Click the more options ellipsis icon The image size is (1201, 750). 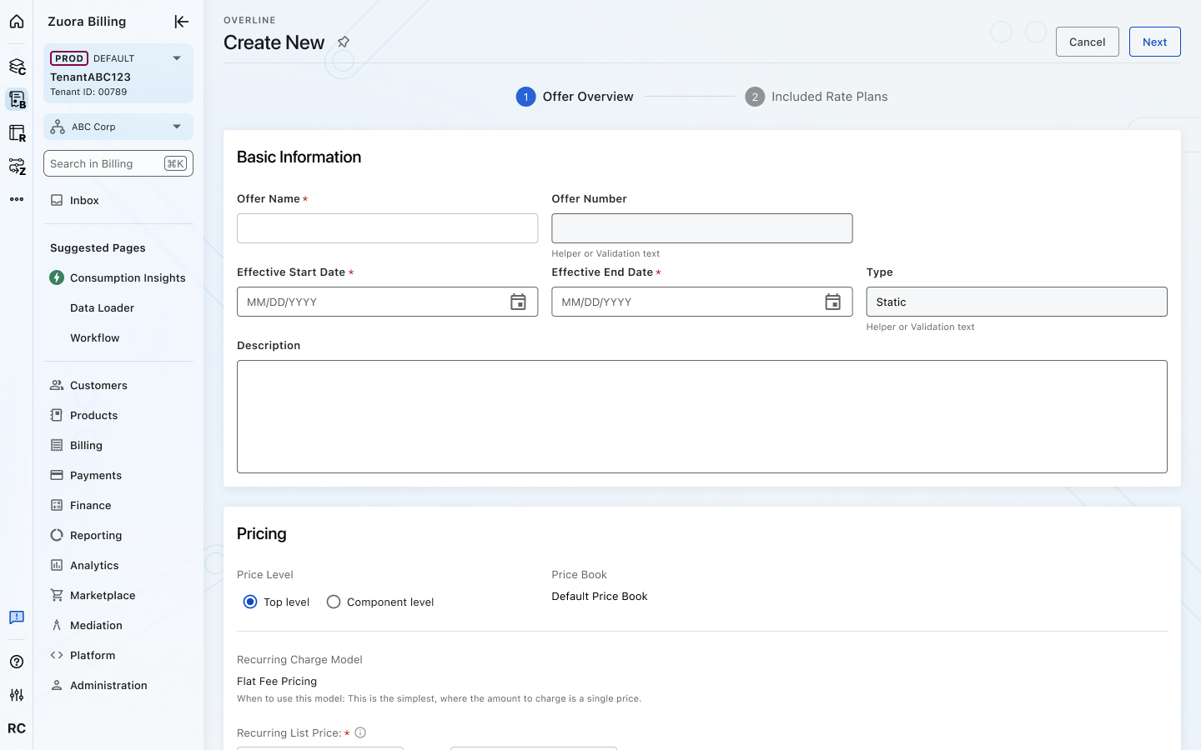coord(17,199)
